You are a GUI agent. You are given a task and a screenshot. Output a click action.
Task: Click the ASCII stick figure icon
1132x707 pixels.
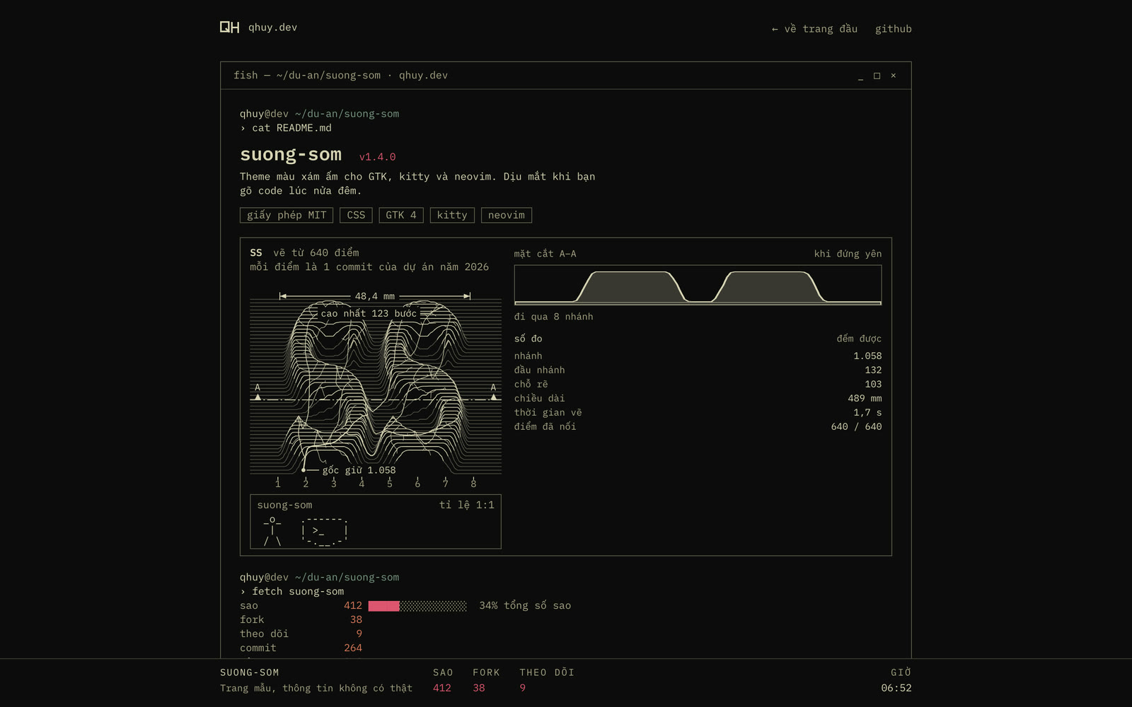pos(272,531)
